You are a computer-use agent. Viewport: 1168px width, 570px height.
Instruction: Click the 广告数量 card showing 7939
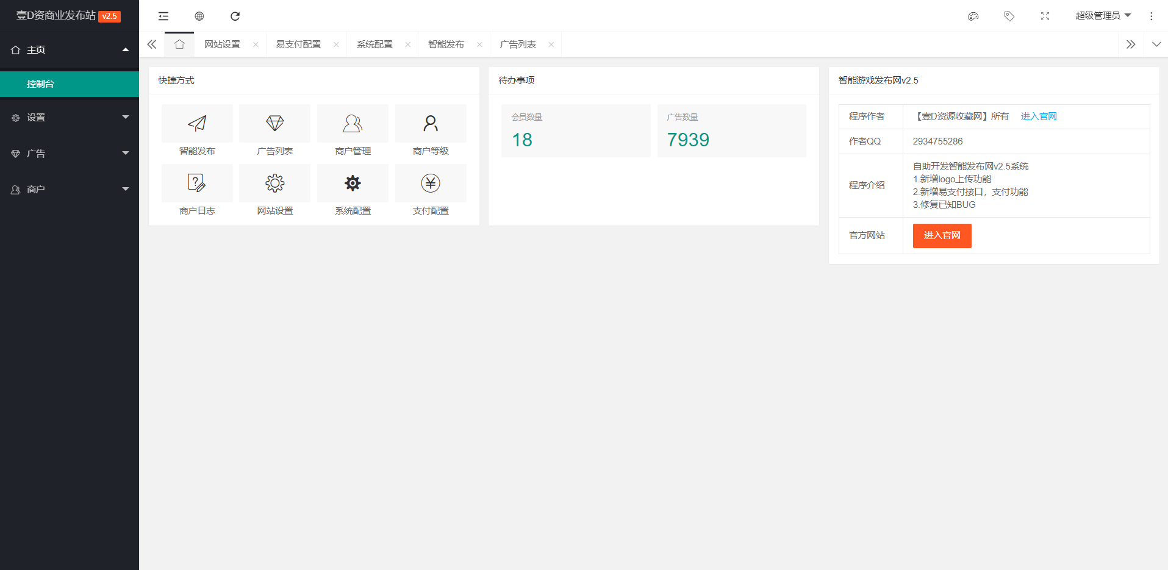click(x=732, y=131)
